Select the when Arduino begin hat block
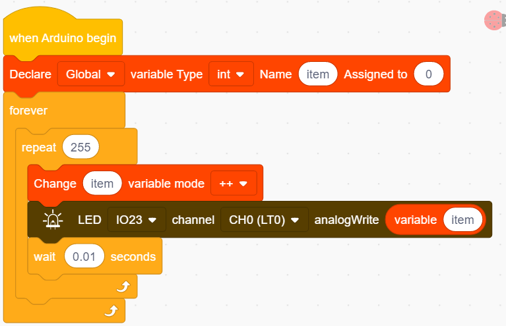The image size is (506, 326). (x=63, y=38)
